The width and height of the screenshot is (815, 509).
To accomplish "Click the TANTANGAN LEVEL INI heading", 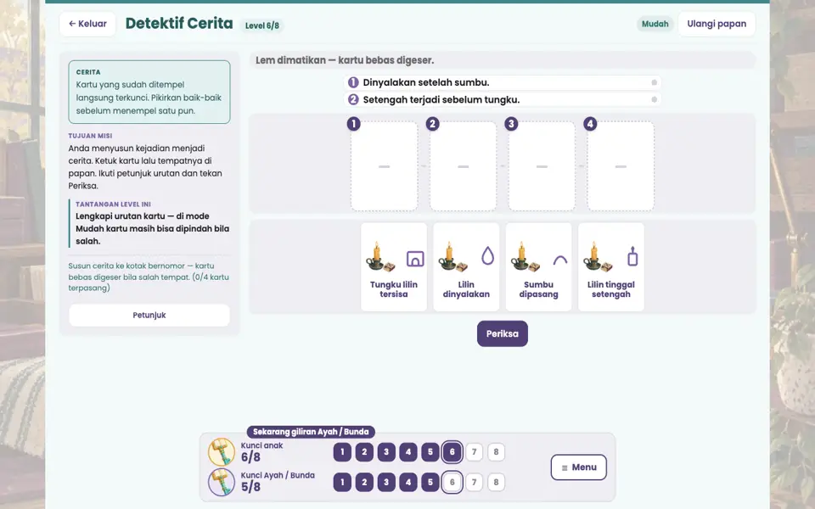I will coord(113,204).
